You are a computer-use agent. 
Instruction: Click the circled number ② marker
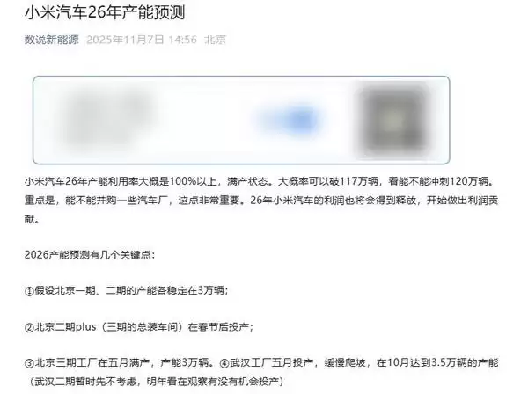point(29,327)
